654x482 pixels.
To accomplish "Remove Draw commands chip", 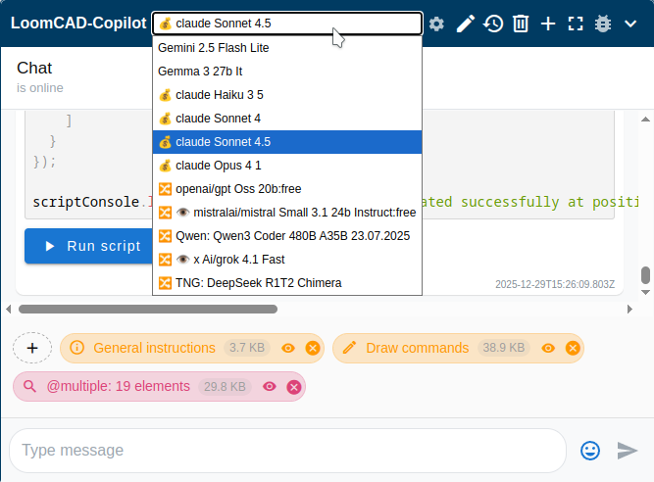I will pyautogui.click(x=573, y=348).
